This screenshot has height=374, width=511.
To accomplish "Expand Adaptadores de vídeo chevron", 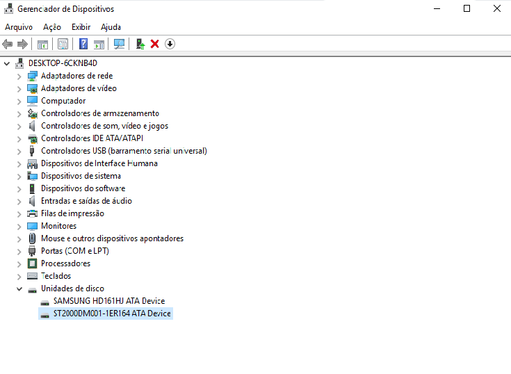I will pos(19,89).
